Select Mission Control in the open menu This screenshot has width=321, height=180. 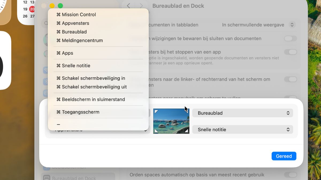(78, 14)
